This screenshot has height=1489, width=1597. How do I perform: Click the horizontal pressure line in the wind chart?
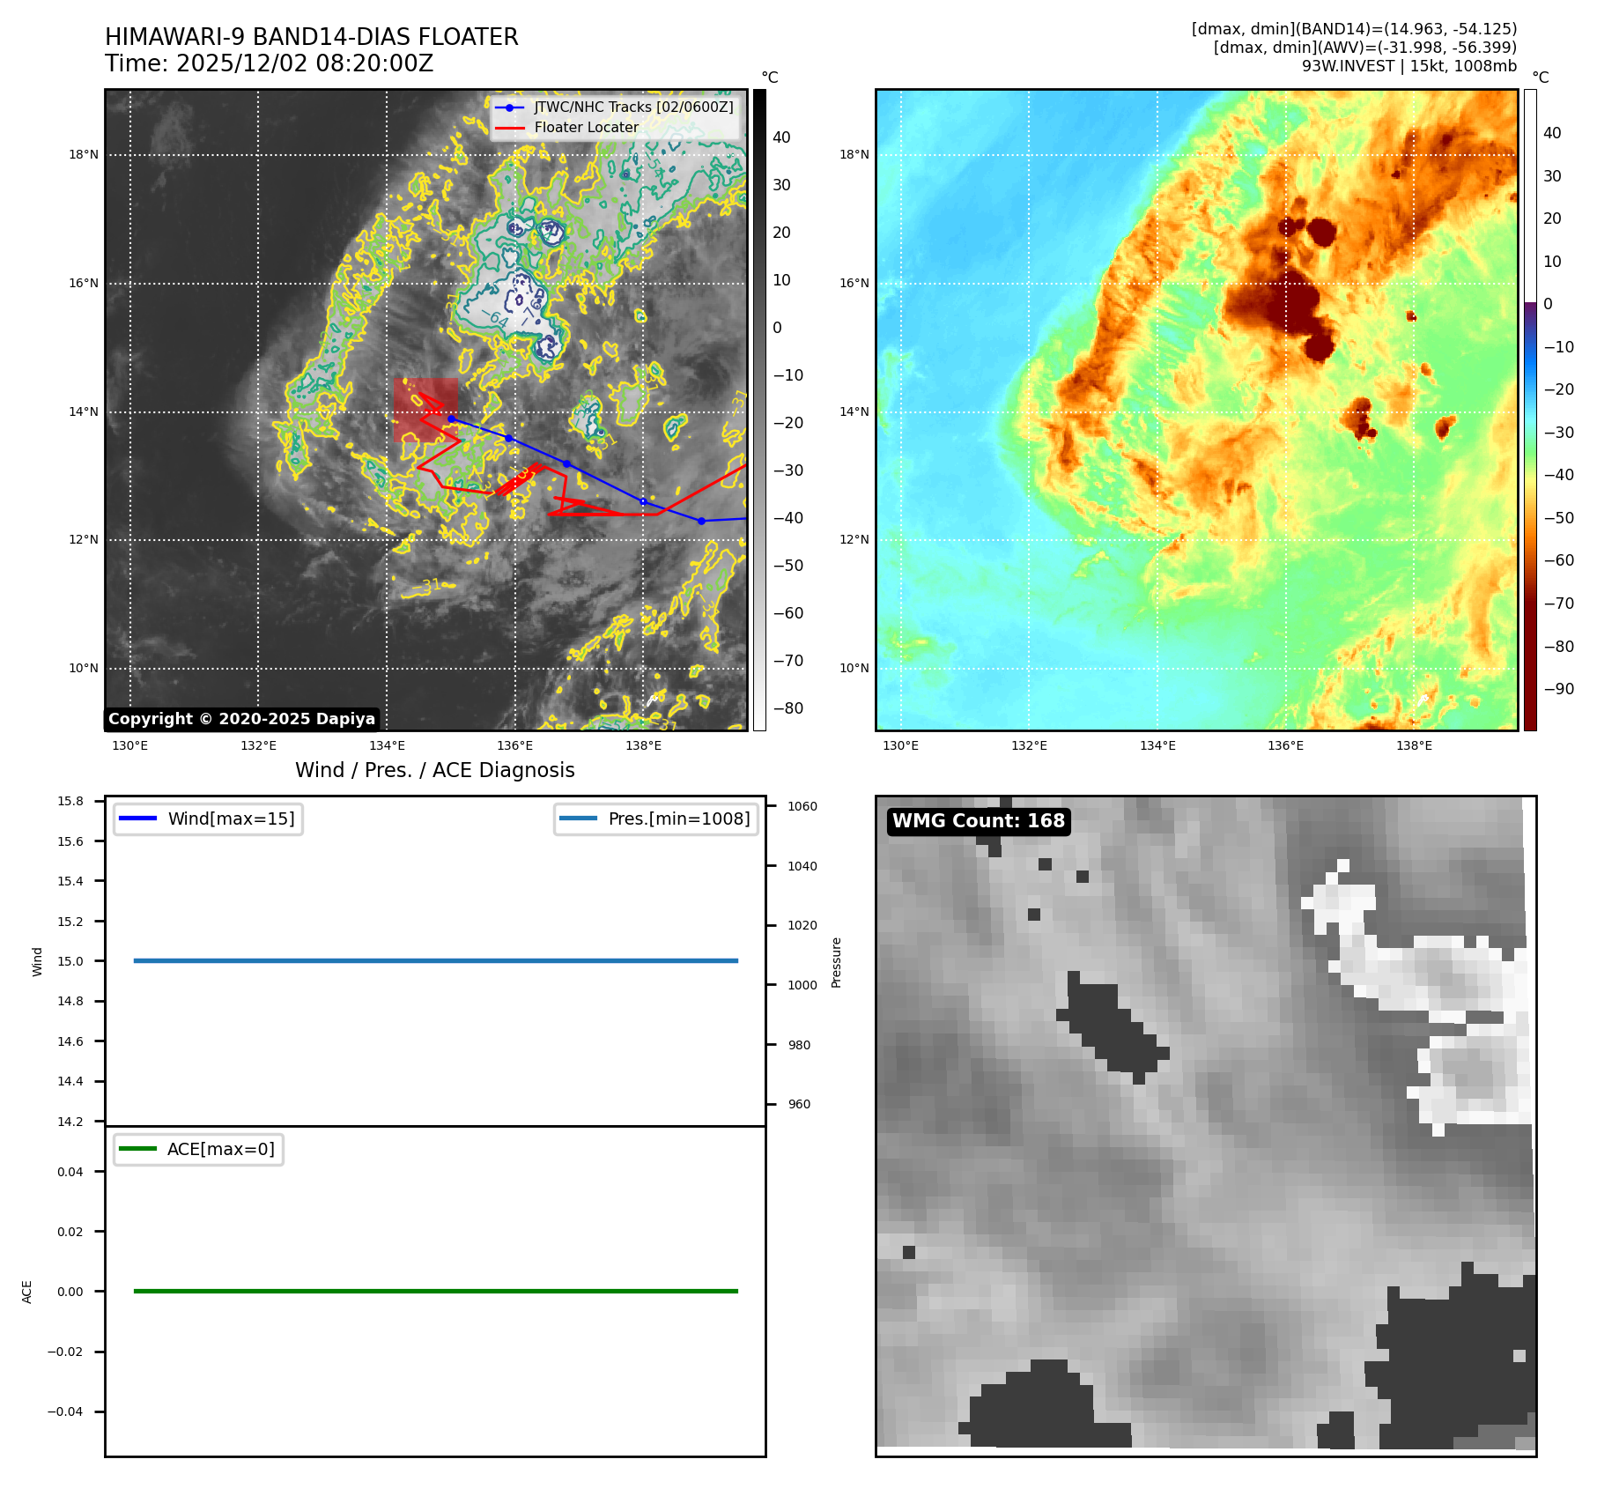435,960
